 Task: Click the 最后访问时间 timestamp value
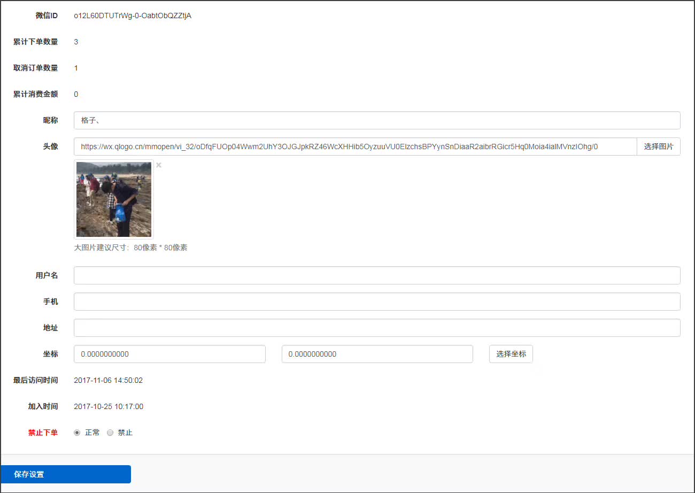point(108,380)
